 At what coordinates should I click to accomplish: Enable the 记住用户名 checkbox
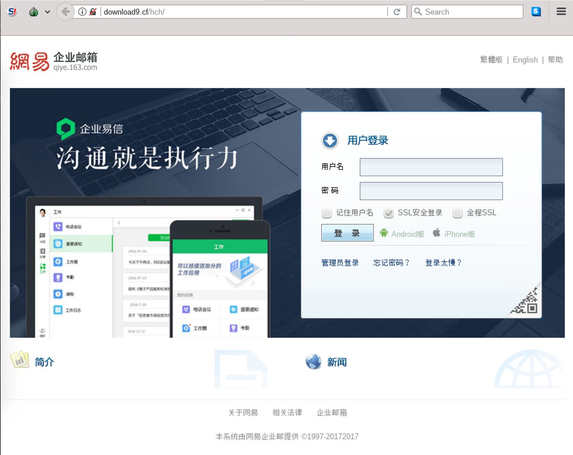coord(327,213)
